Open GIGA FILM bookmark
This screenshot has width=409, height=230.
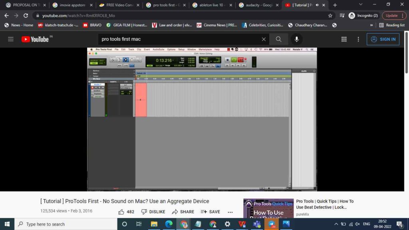[x=127, y=25]
